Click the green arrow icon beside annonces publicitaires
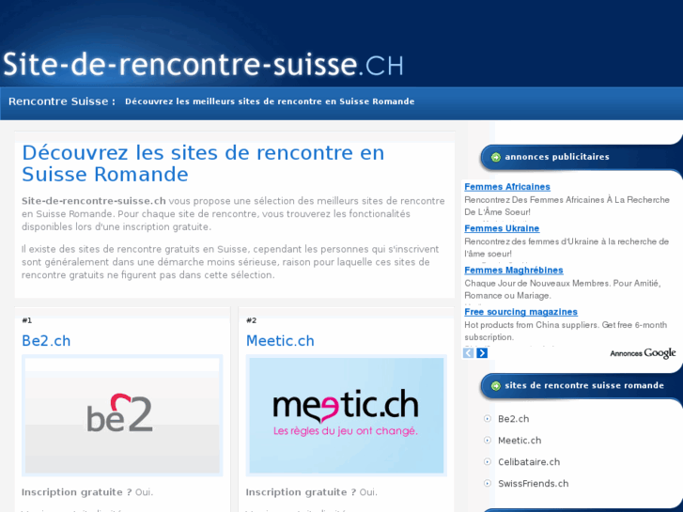Image resolution: width=683 pixels, height=512 pixels. pos(496,157)
